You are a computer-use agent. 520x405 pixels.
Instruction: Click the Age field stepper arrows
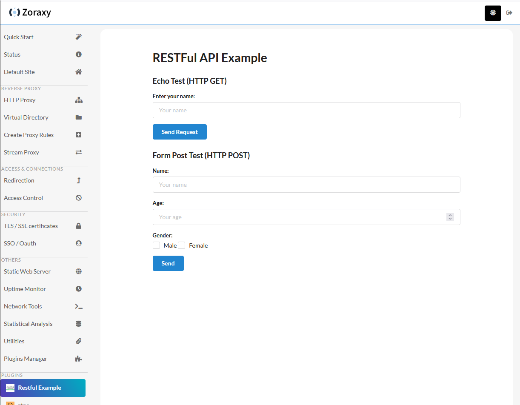[450, 217]
